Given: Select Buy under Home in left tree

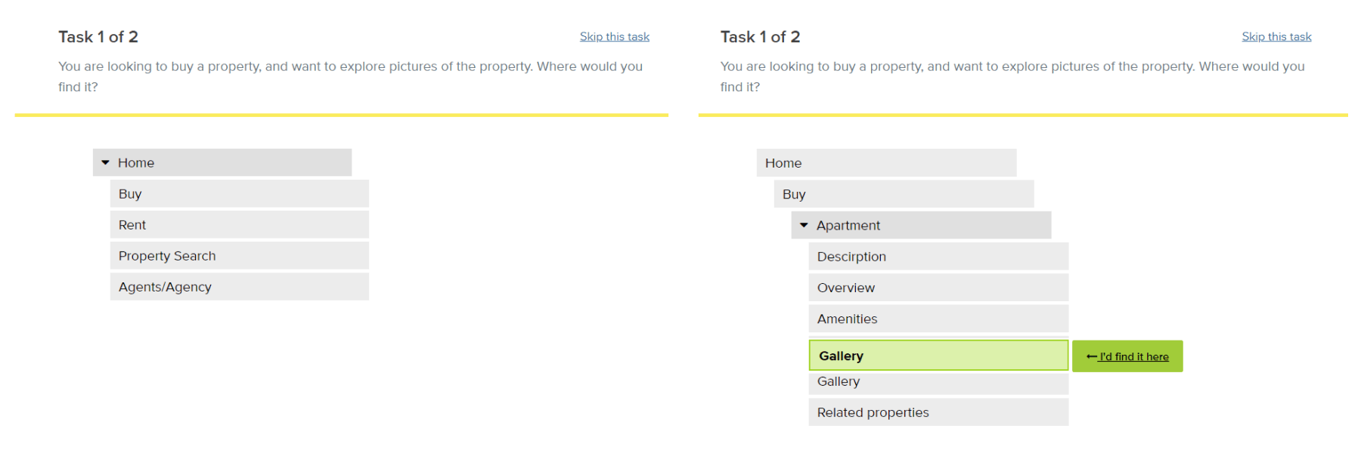Looking at the screenshot, I should pyautogui.click(x=130, y=194).
